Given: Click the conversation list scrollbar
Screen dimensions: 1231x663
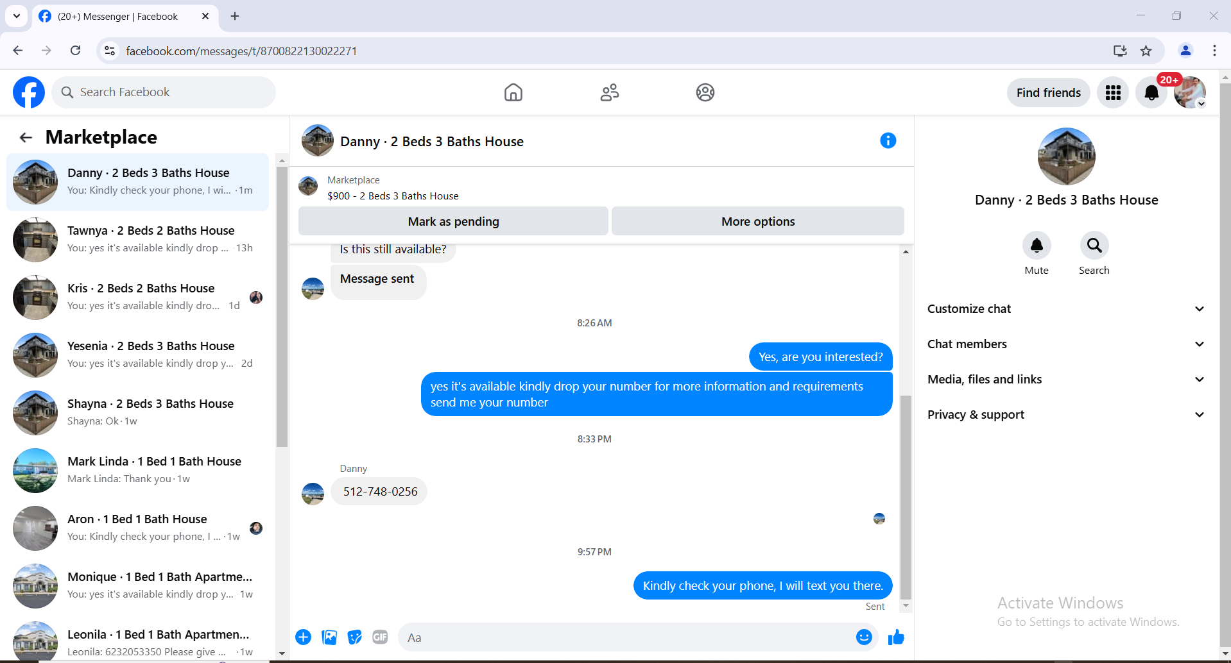Looking at the screenshot, I should [282, 306].
